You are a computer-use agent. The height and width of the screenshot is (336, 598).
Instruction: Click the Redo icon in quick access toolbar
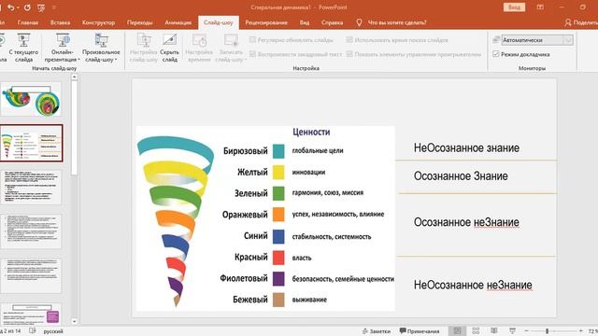pyautogui.click(x=27, y=7)
